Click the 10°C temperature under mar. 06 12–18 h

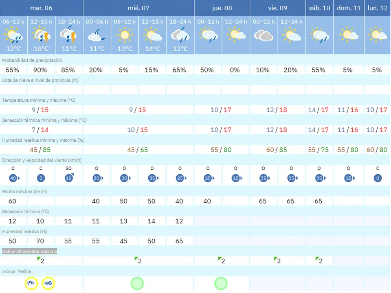pyautogui.click(x=42, y=49)
